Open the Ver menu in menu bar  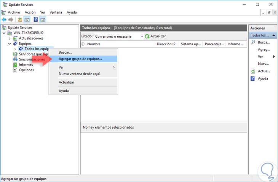pos(43,13)
